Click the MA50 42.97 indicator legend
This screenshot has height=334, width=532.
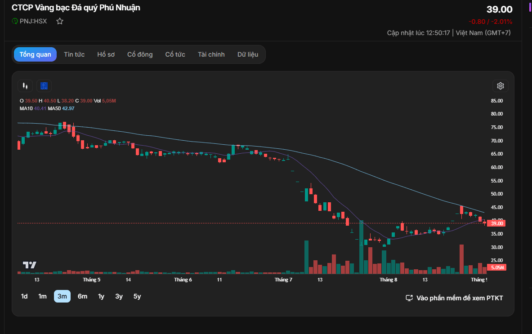(61, 108)
